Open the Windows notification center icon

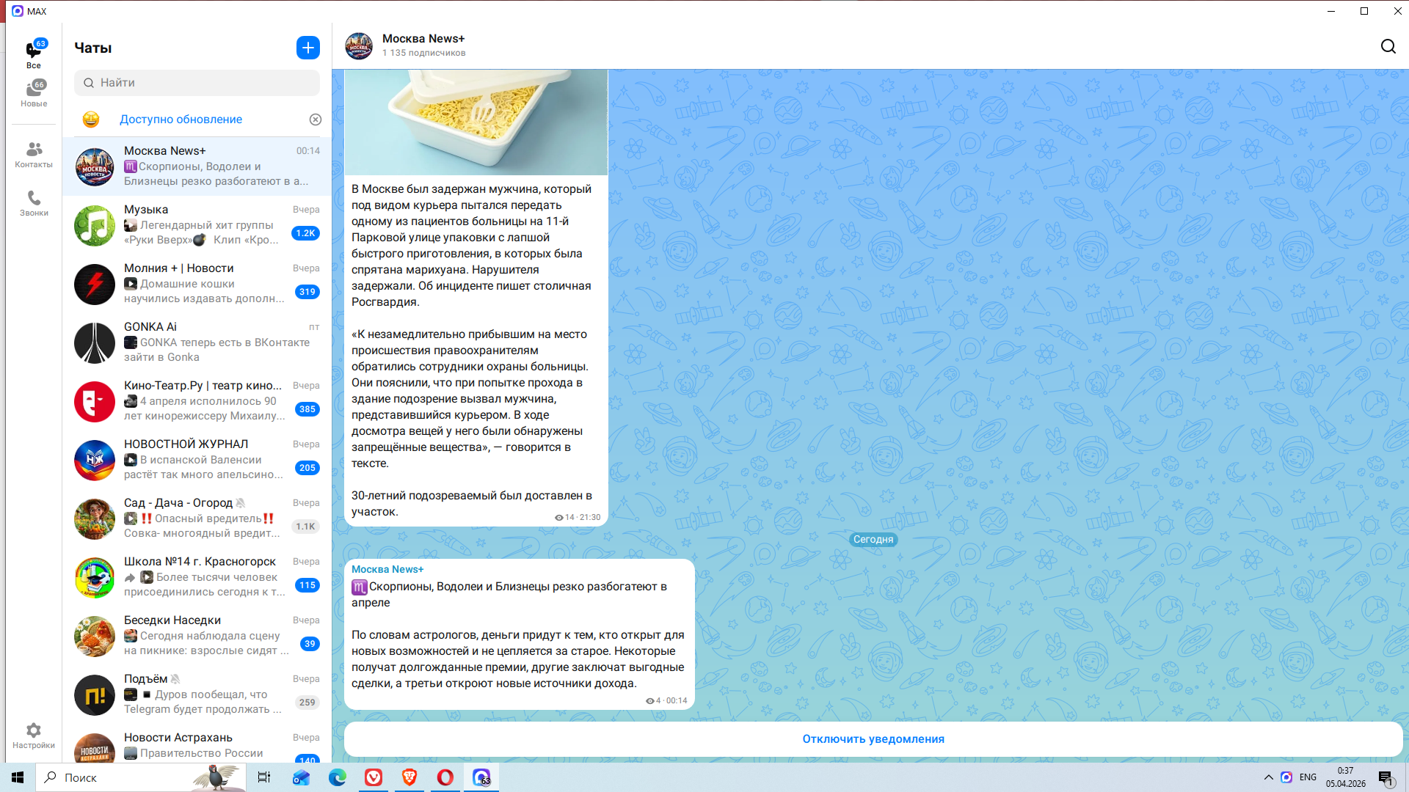coord(1385,777)
